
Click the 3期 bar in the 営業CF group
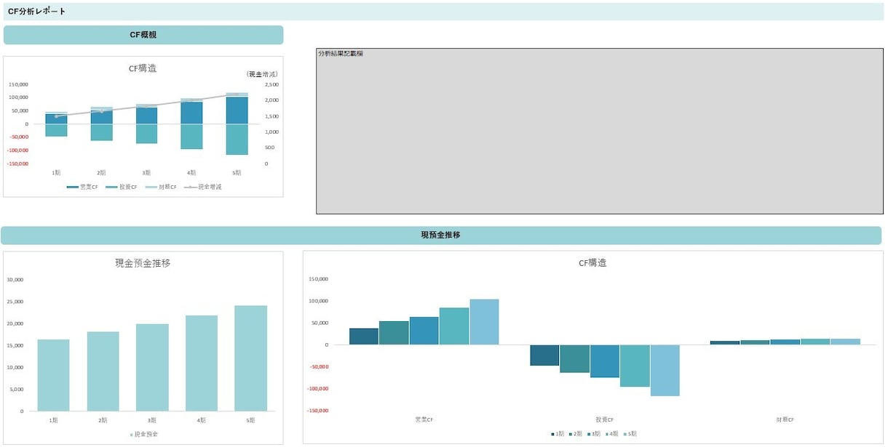424,331
